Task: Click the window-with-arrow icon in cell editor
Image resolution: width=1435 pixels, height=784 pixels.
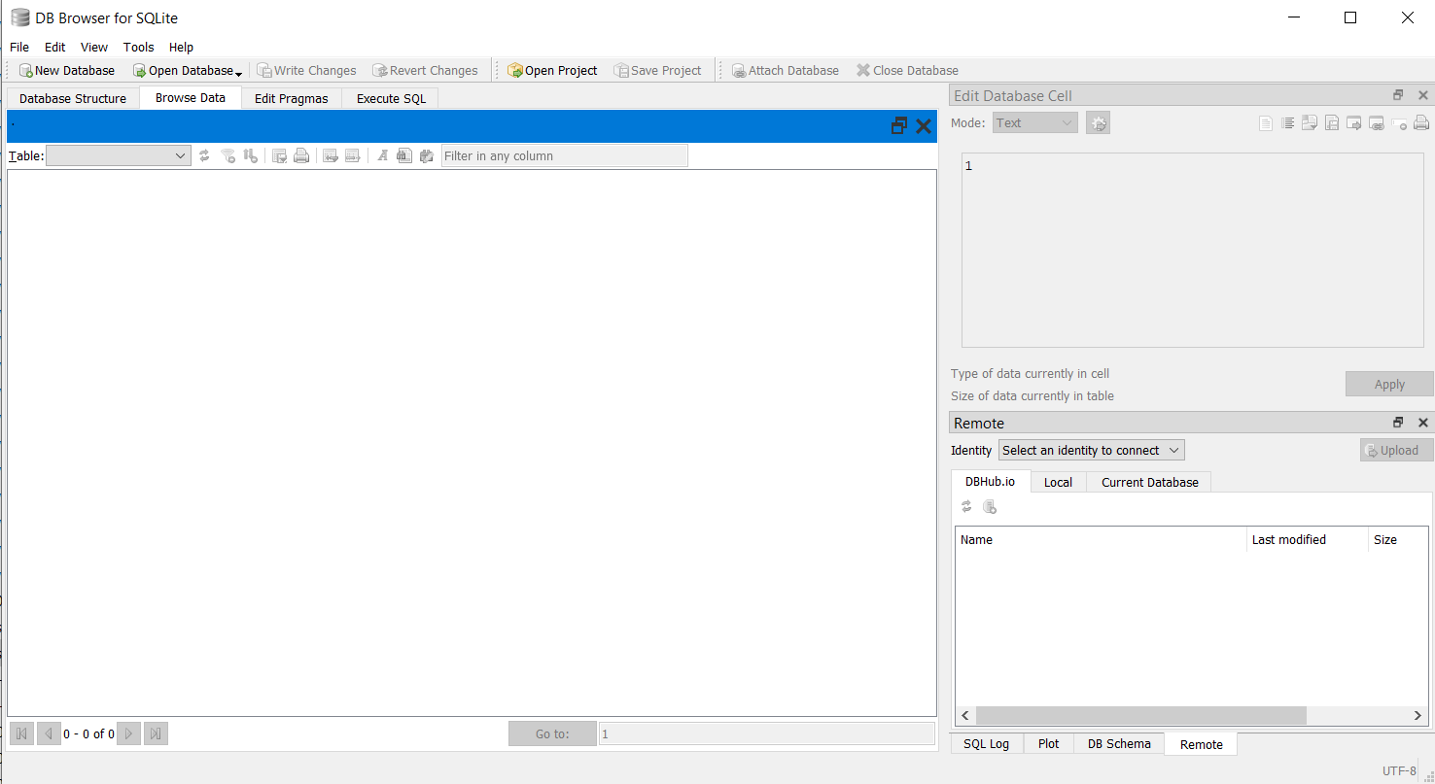Action: coord(1354,123)
